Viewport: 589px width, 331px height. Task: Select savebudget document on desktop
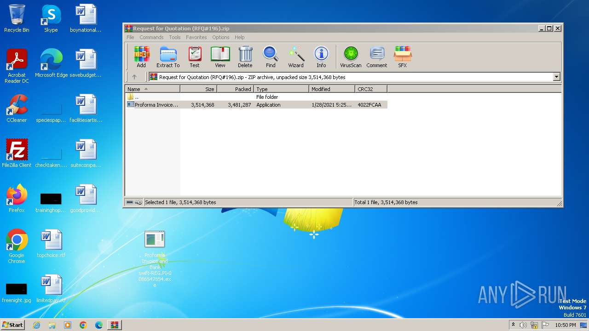click(x=86, y=63)
